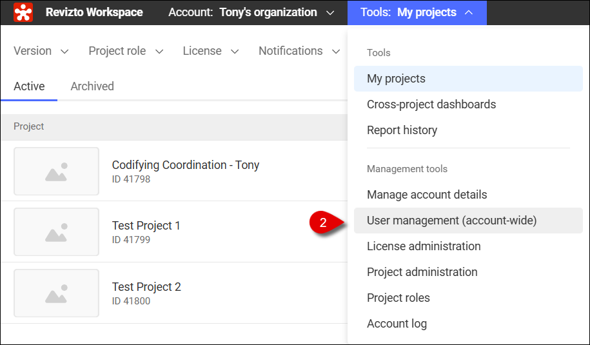Click the ID 41799 text
Viewport: 590px width, 345px height.
pyautogui.click(x=131, y=240)
